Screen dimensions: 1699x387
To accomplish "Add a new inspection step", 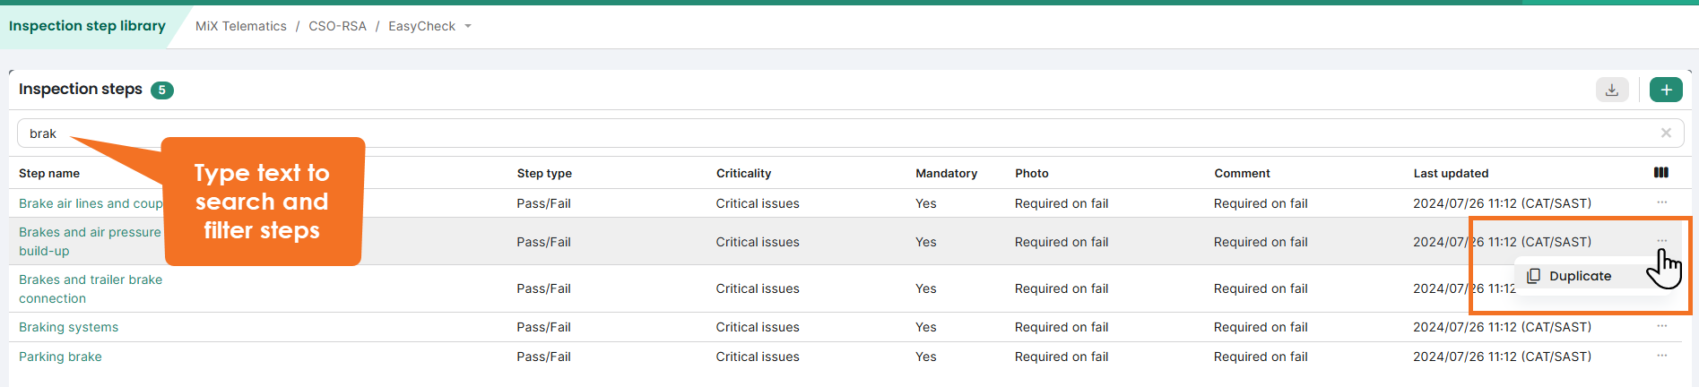I will click(x=1665, y=90).
